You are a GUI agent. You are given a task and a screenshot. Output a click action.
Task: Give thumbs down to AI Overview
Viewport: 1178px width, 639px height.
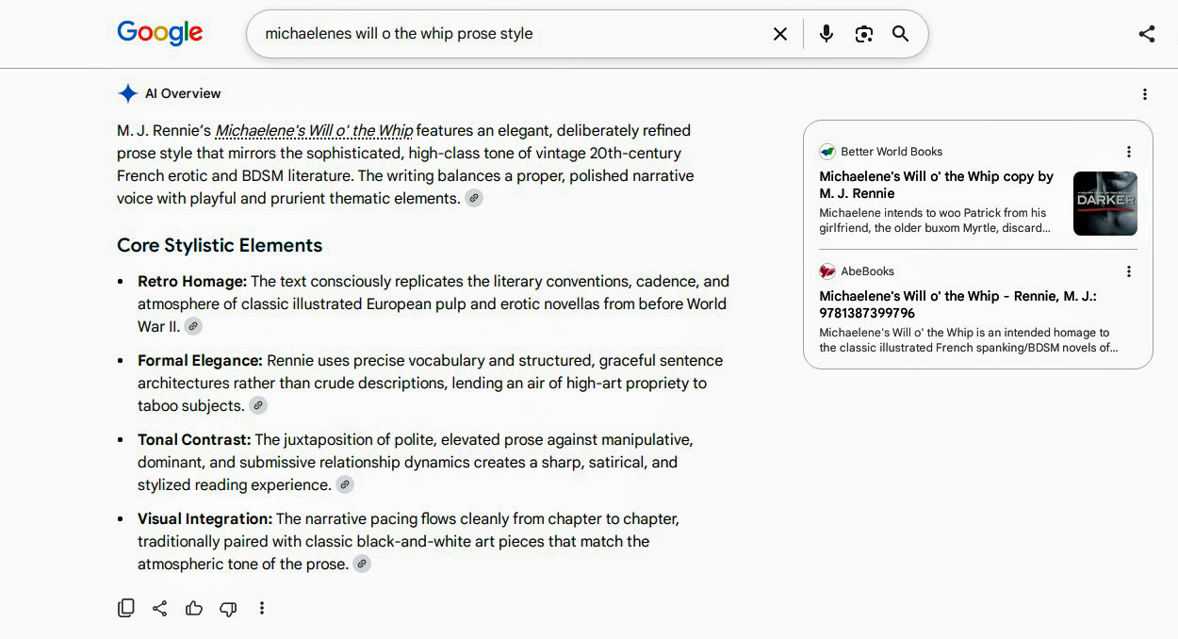click(228, 608)
